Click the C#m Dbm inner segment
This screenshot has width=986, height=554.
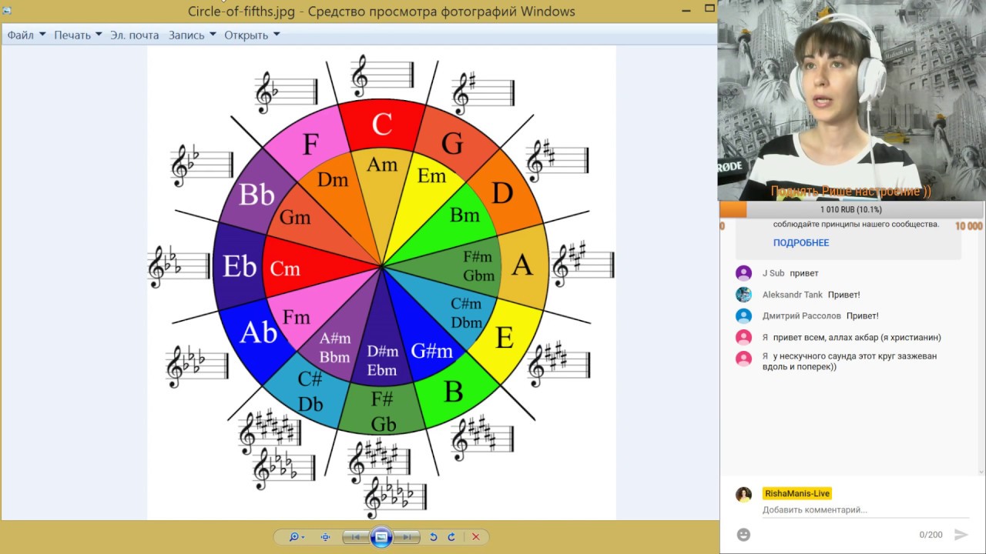(466, 314)
